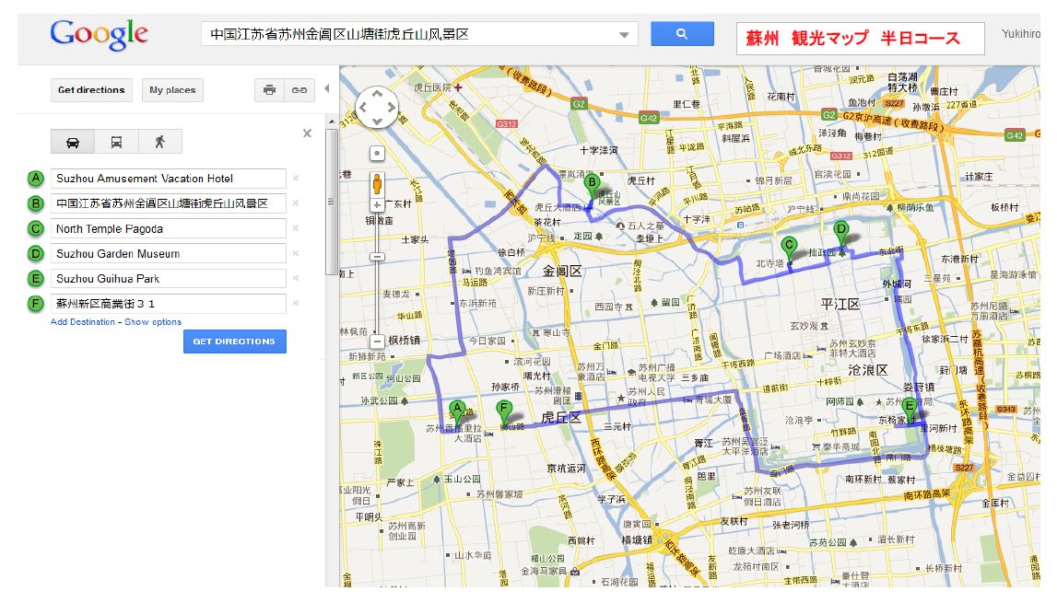Click map marker D near 拙政园
This screenshot has width=1057, height=614.
point(840,234)
